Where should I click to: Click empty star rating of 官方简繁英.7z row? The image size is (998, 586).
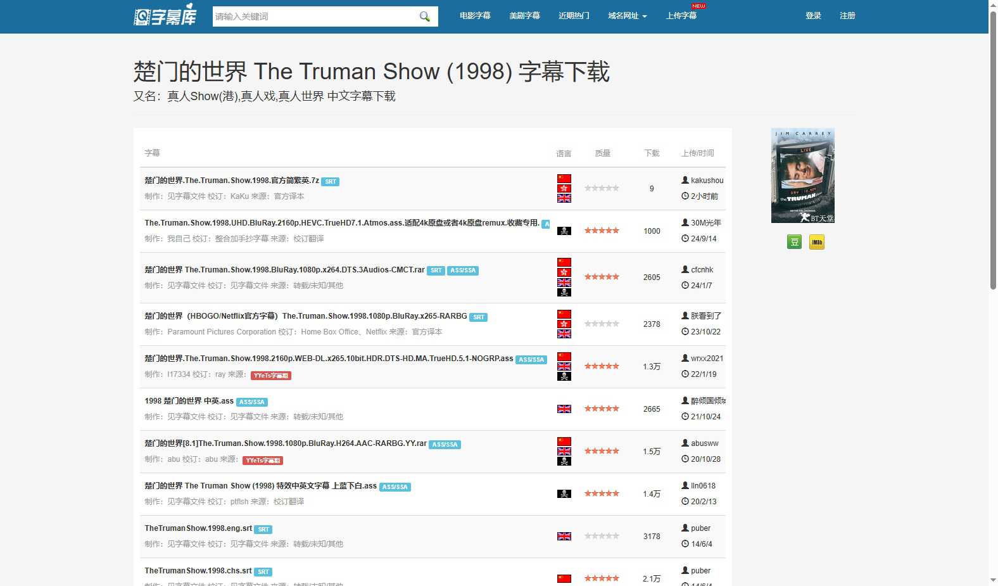[x=602, y=188]
